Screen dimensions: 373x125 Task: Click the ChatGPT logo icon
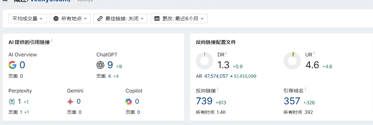[x=100, y=65]
